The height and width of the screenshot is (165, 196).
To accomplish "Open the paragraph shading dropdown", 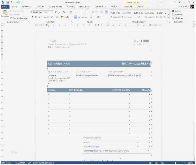I will pyautogui.click(x=100, y=17).
